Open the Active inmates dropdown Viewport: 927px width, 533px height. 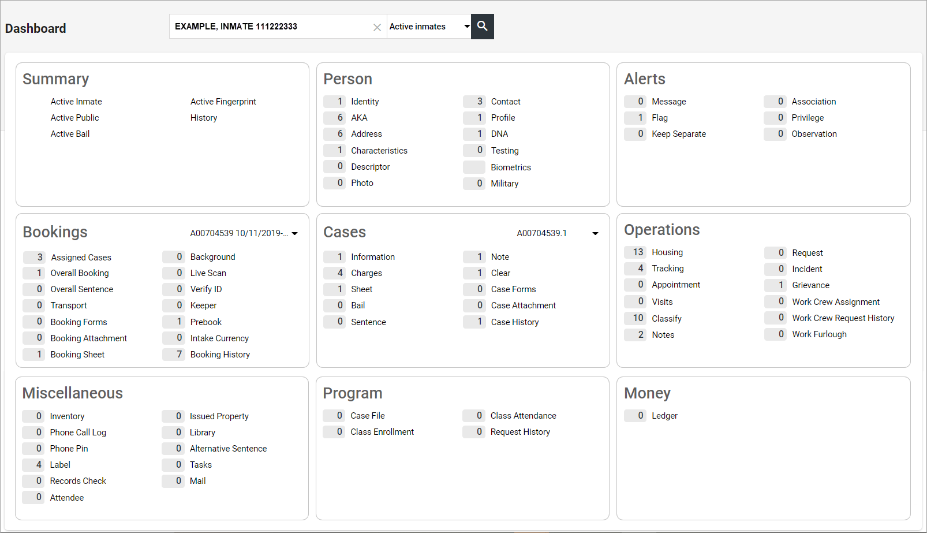[429, 27]
